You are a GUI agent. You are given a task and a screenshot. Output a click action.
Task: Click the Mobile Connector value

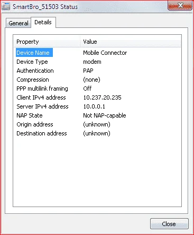105,53
